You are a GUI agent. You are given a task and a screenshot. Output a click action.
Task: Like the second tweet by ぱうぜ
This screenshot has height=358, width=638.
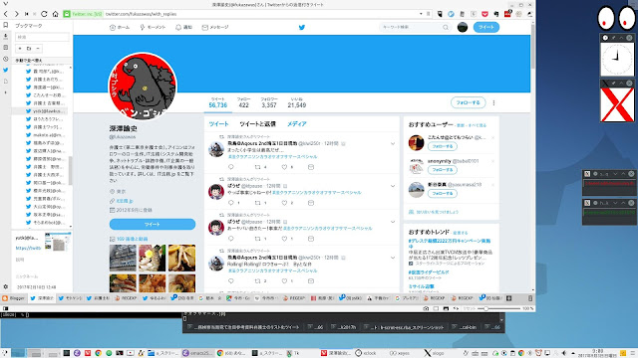coord(284,203)
